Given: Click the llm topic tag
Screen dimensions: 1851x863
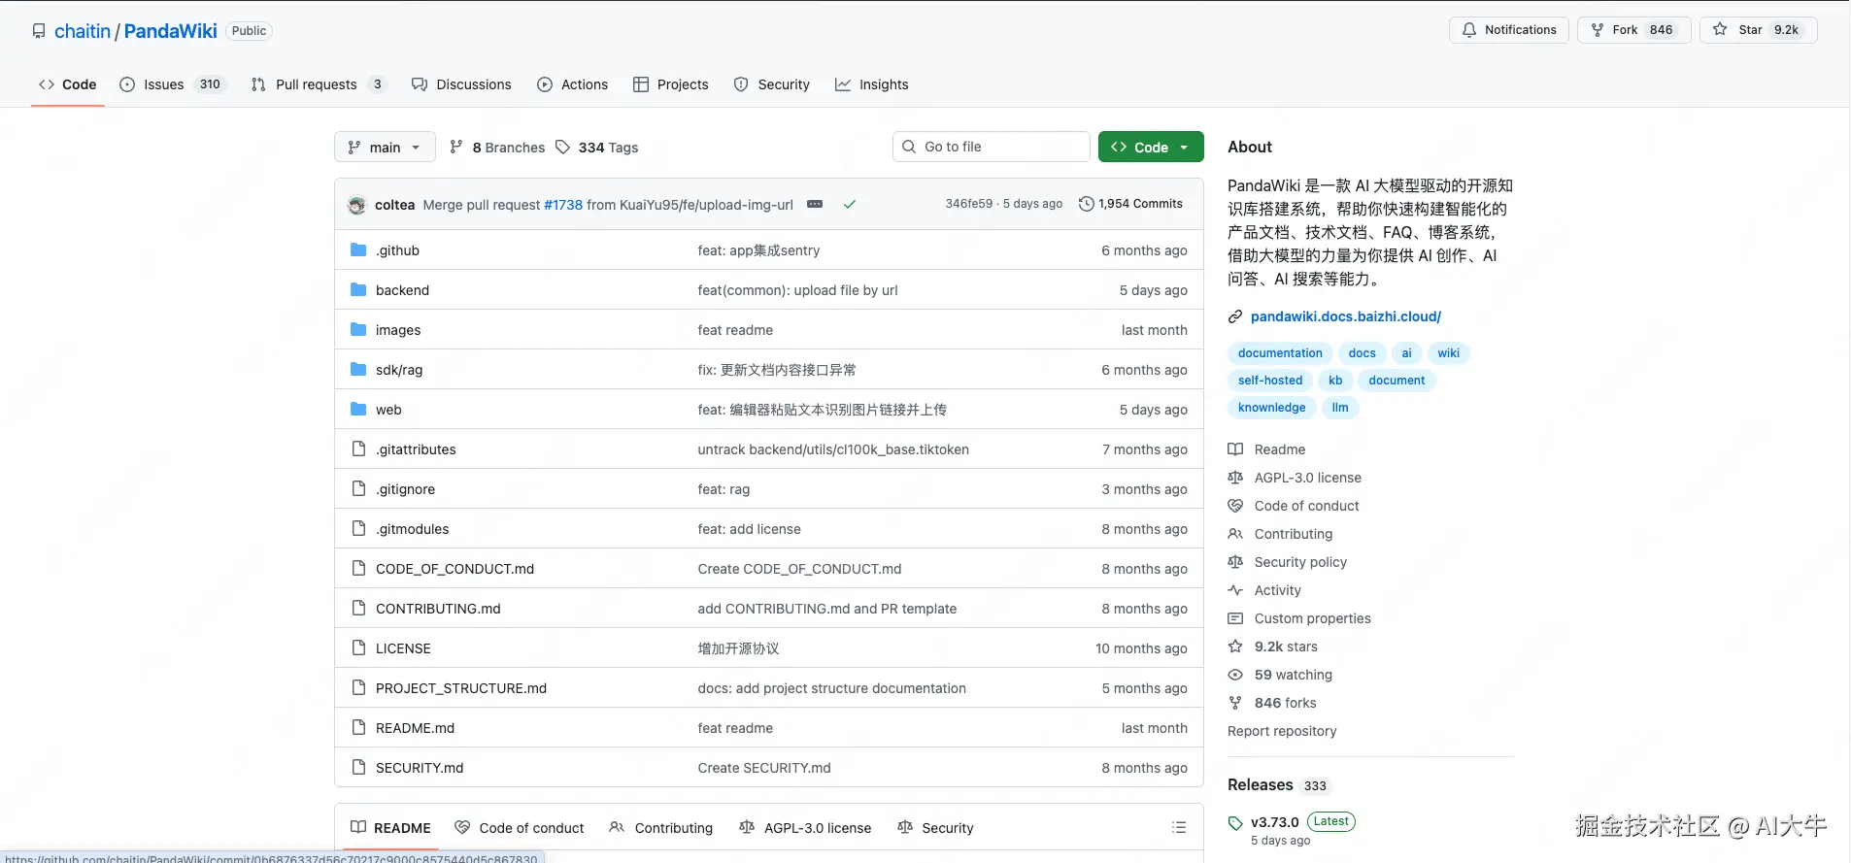Looking at the screenshot, I should click(1340, 408).
